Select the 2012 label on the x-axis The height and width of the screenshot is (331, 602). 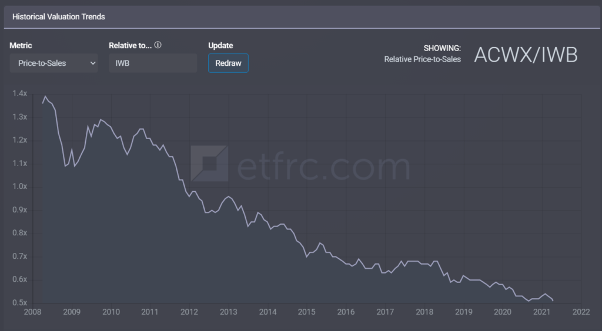tap(189, 312)
